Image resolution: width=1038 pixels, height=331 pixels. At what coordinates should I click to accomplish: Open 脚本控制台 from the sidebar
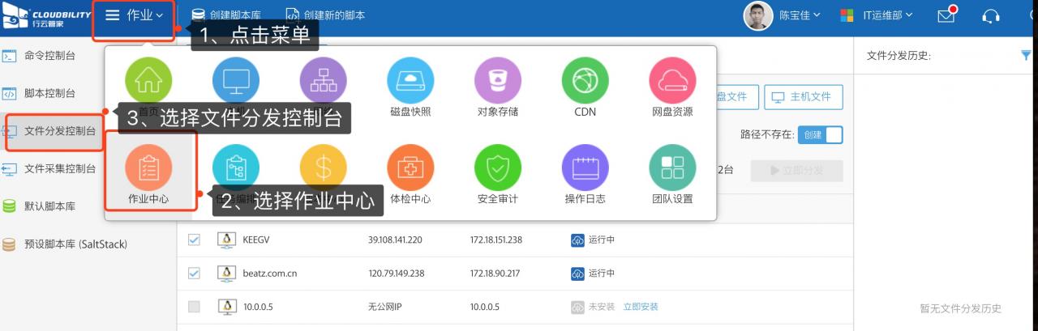click(x=49, y=93)
